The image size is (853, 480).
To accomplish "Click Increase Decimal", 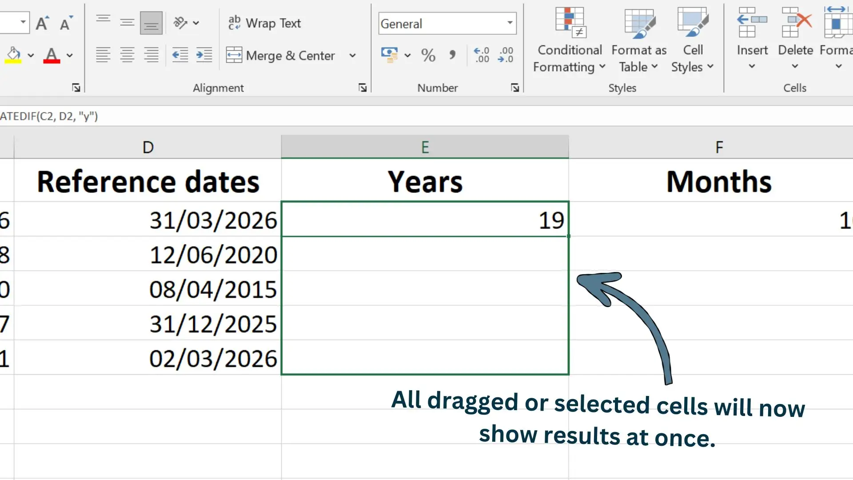I will pyautogui.click(x=481, y=55).
